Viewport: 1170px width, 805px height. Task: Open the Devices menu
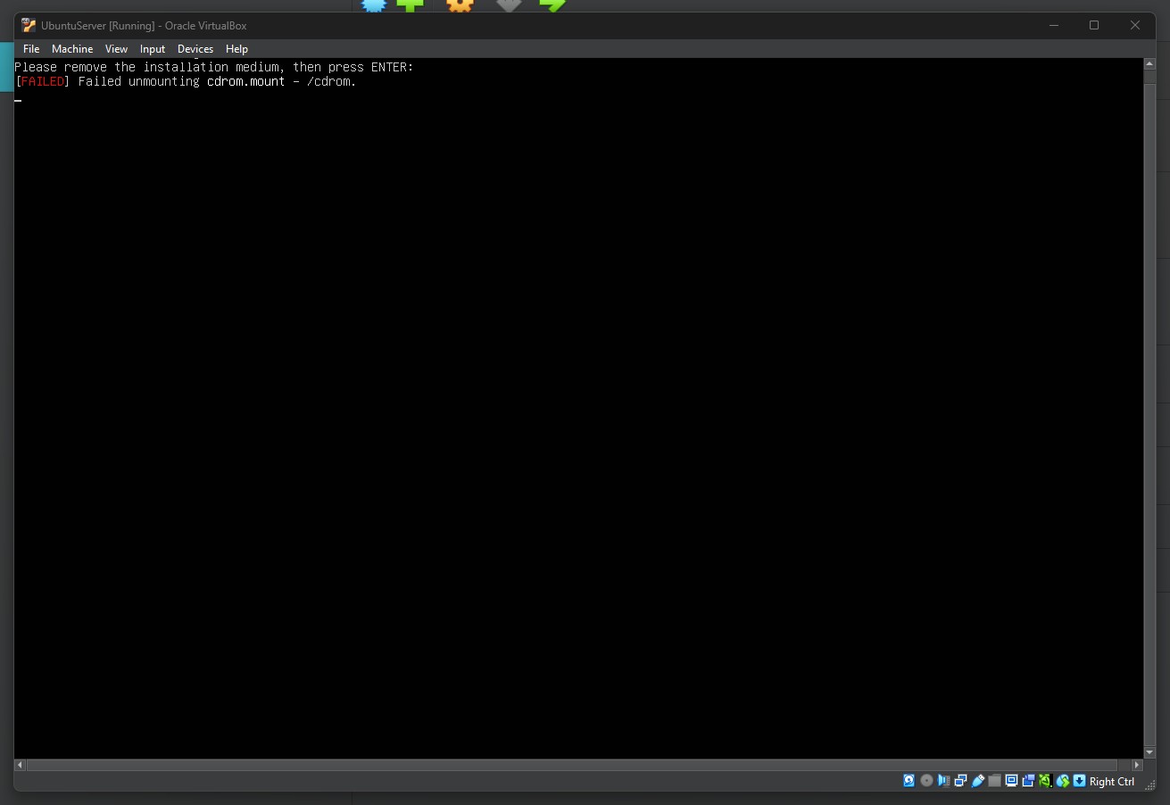[195, 49]
